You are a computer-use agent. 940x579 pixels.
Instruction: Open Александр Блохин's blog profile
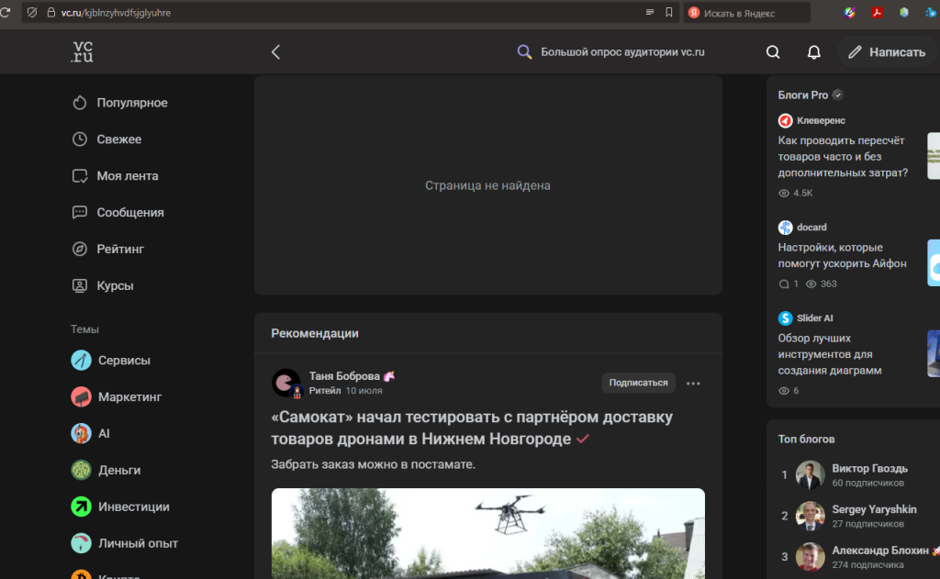click(880, 551)
